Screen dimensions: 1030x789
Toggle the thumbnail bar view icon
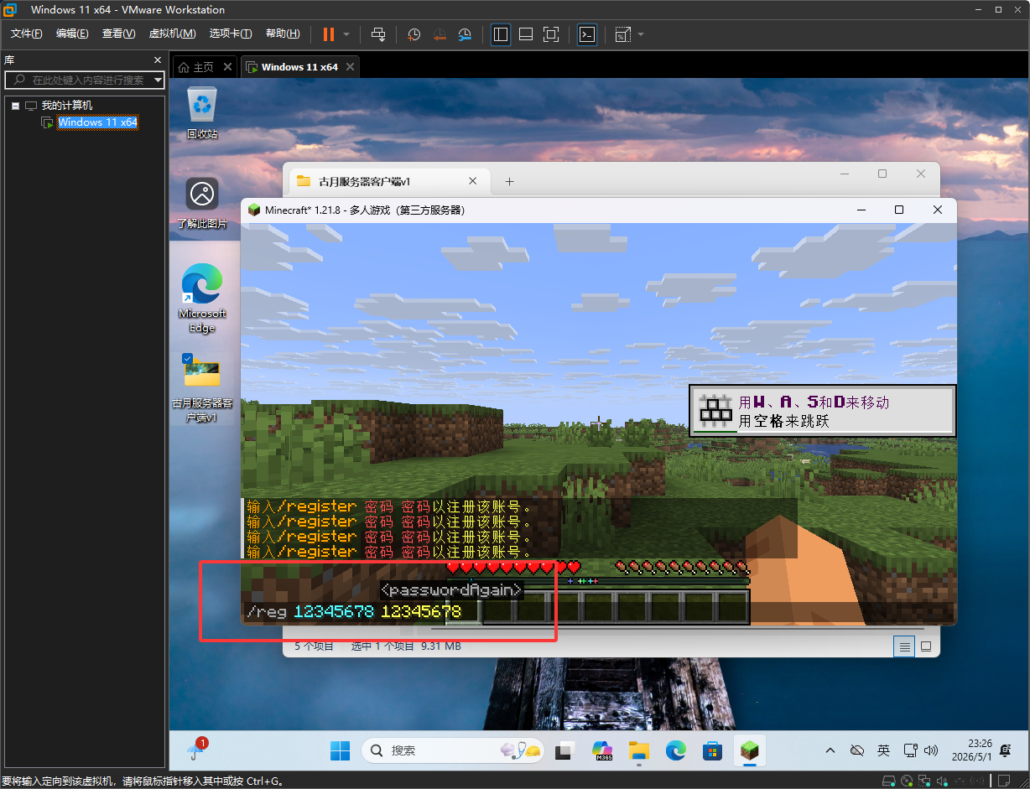point(526,34)
